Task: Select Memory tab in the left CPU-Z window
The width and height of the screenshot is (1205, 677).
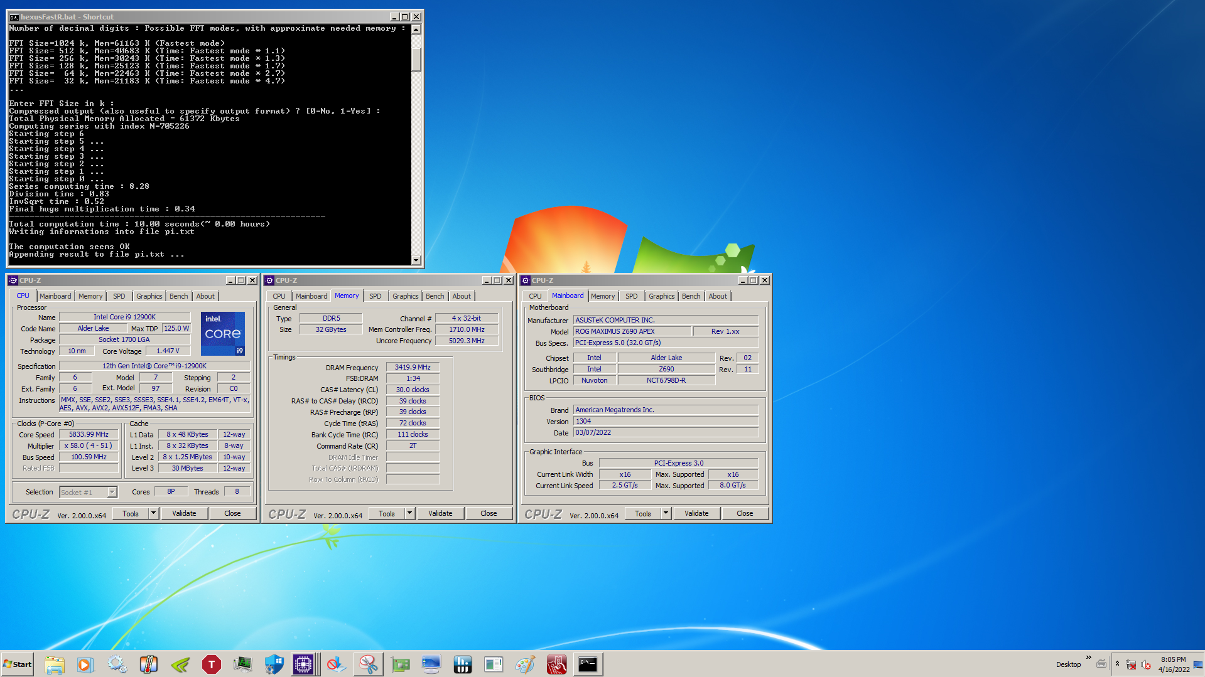Action: click(x=90, y=296)
